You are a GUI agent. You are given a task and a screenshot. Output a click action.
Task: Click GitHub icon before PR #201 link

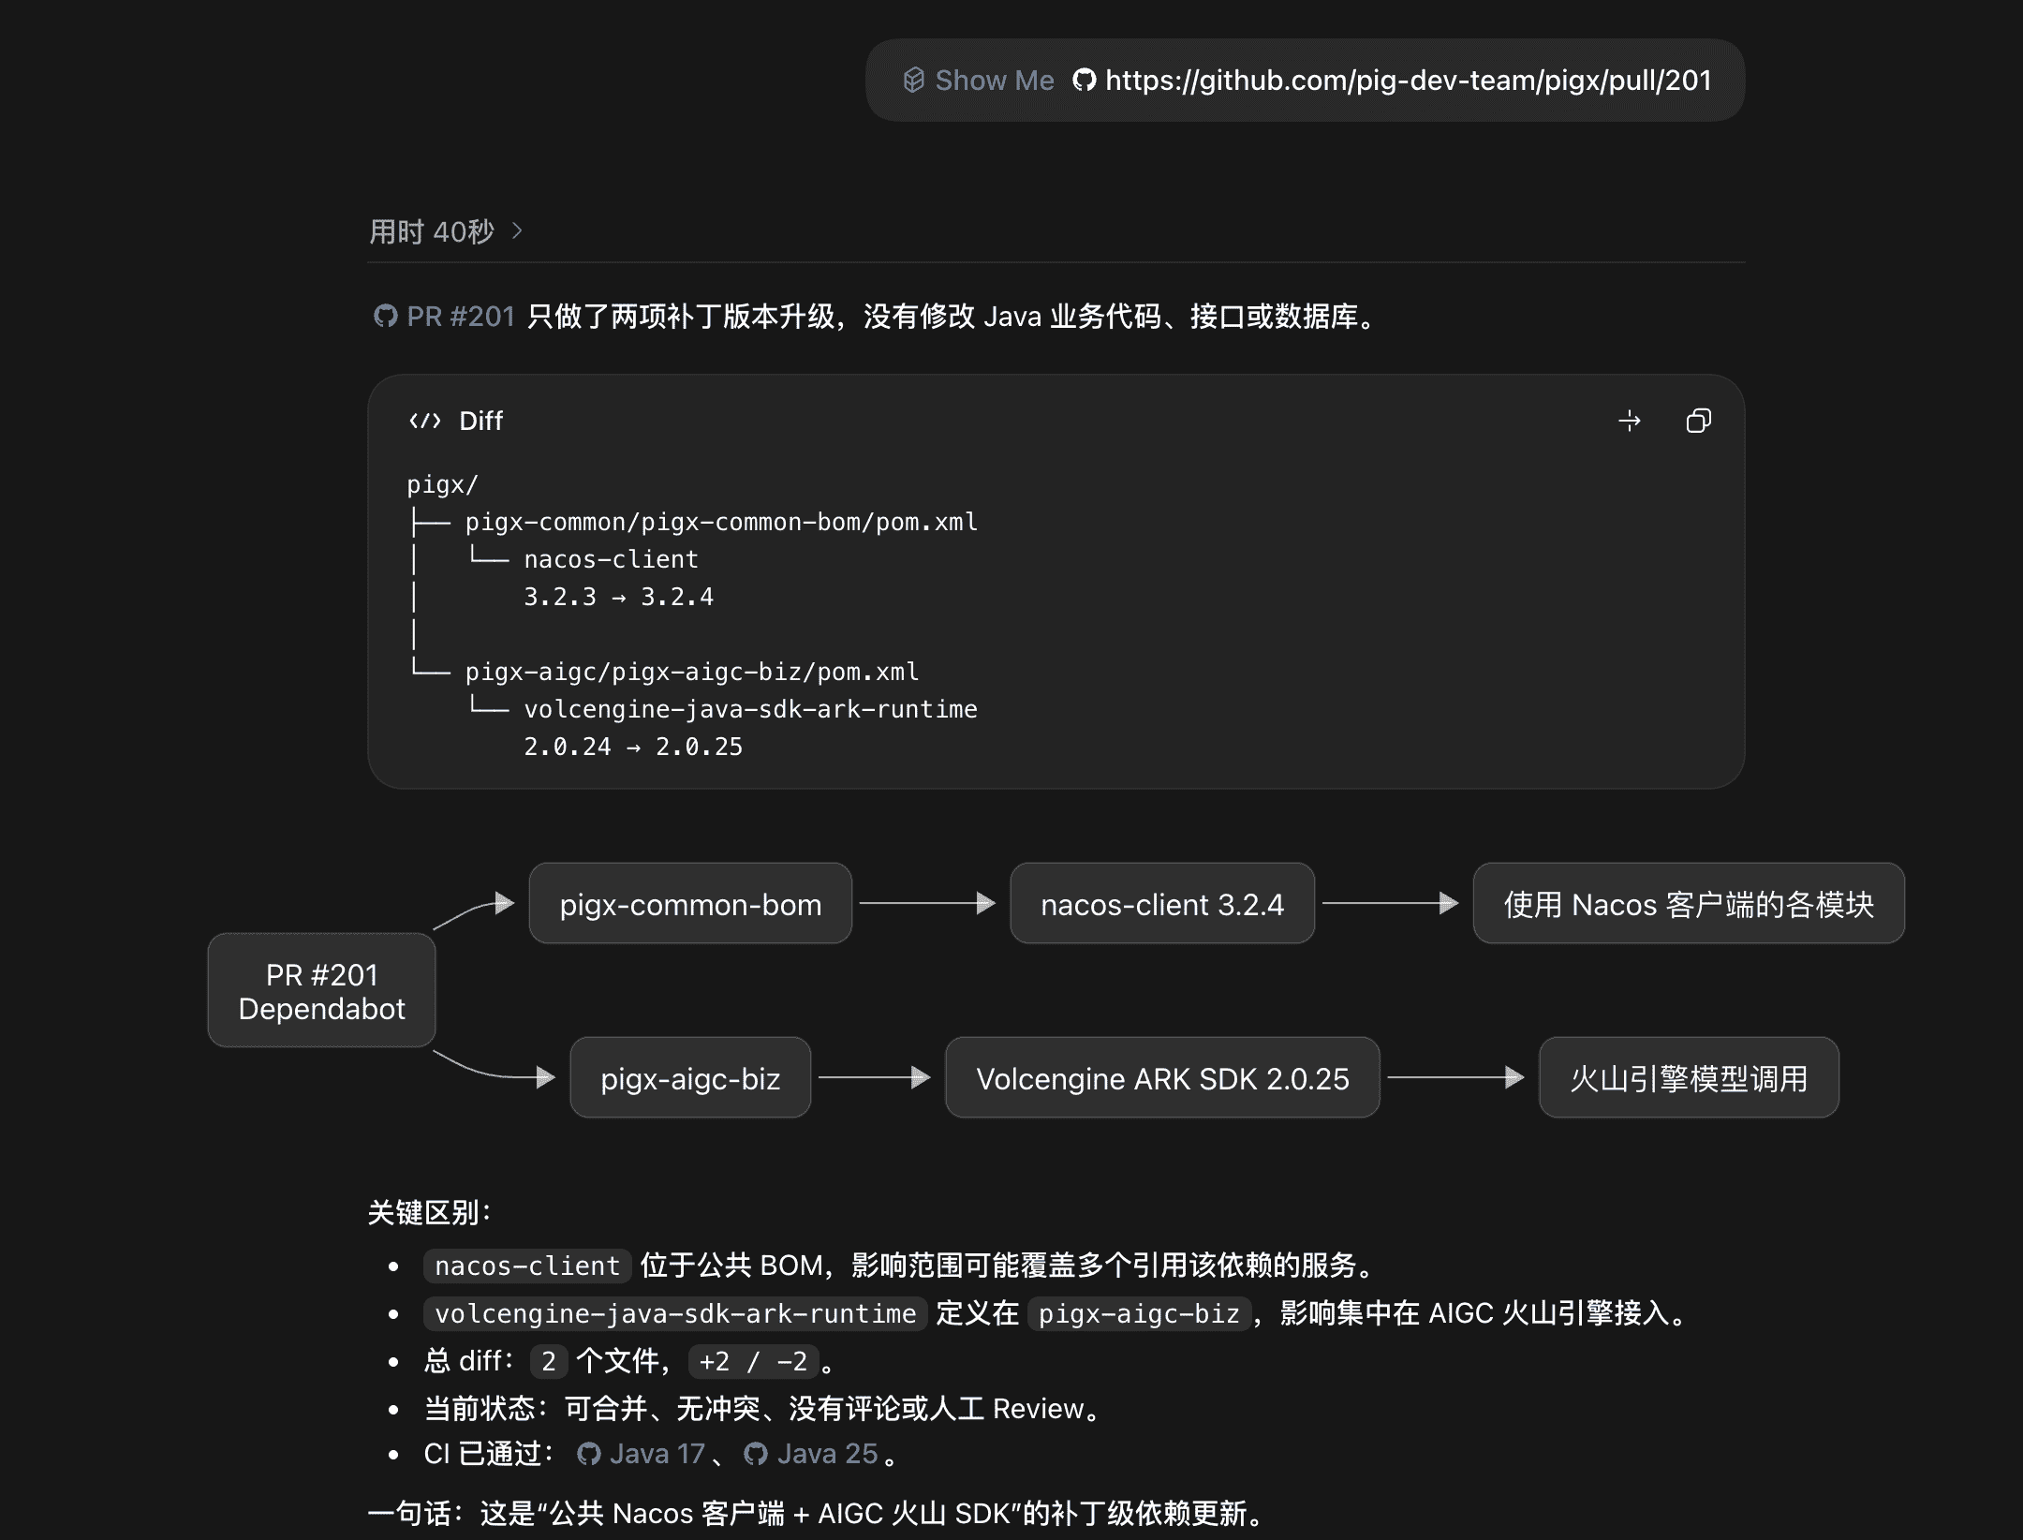point(386,317)
